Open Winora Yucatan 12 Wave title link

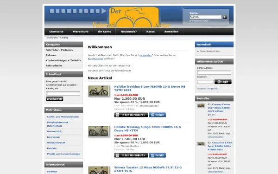(x=148, y=169)
